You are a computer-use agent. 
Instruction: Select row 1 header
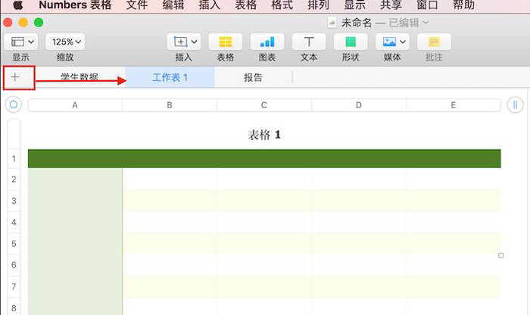point(14,158)
